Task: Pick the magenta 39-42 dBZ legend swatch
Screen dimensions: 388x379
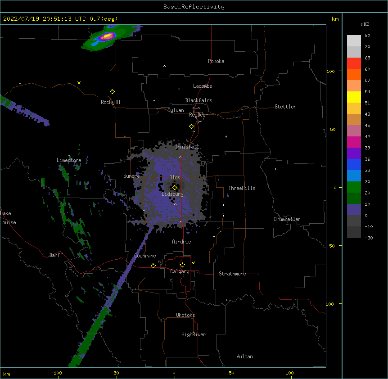Action: click(x=354, y=142)
